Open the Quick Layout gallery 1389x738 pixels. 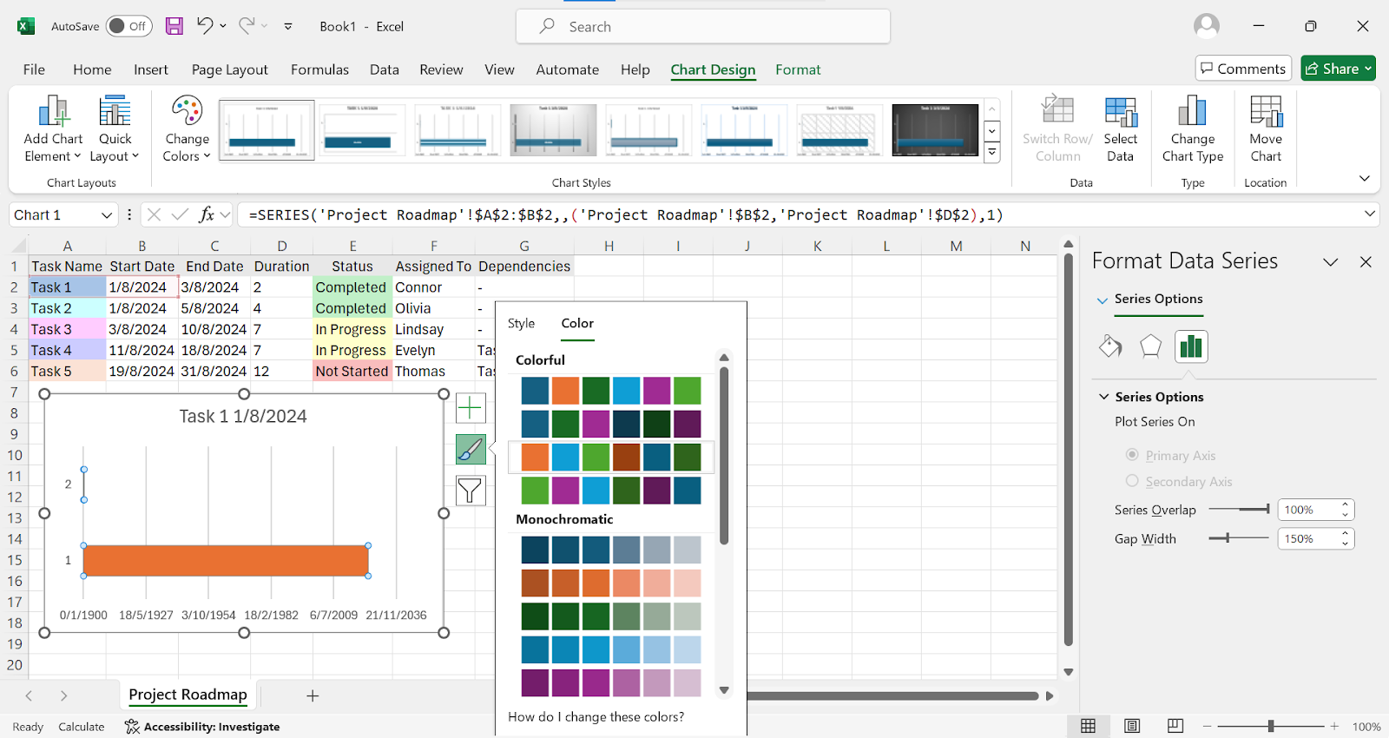pos(115,129)
